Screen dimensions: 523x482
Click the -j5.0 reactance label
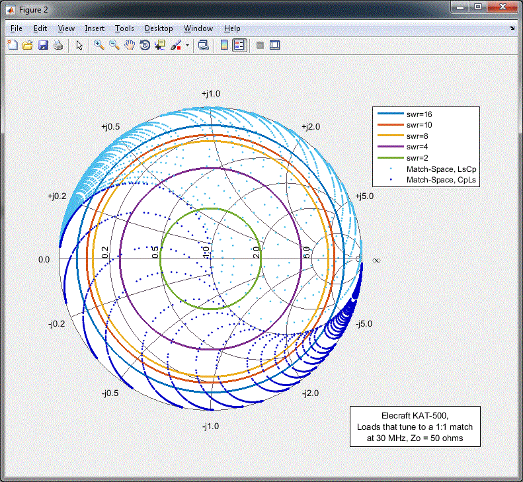point(364,323)
